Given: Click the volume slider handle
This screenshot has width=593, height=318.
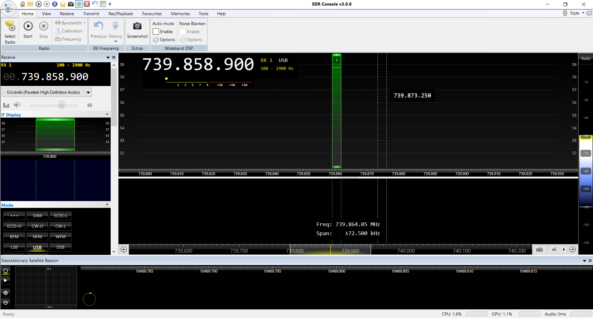Looking at the screenshot, I should pyautogui.click(x=62, y=105).
